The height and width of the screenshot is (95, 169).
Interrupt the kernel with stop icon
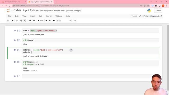tap(46, 21)
